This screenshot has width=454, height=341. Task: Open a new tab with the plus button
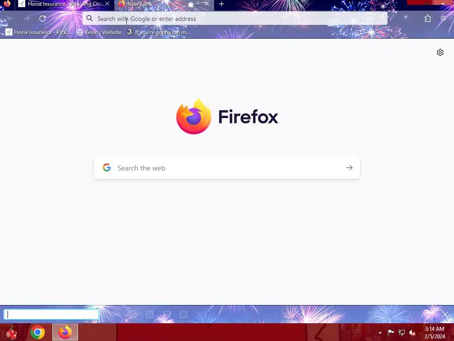point(222,4)
